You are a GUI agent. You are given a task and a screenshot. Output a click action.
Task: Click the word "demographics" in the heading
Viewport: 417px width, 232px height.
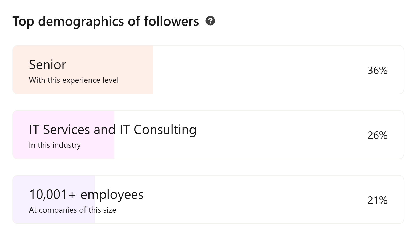tap(81, 21)
